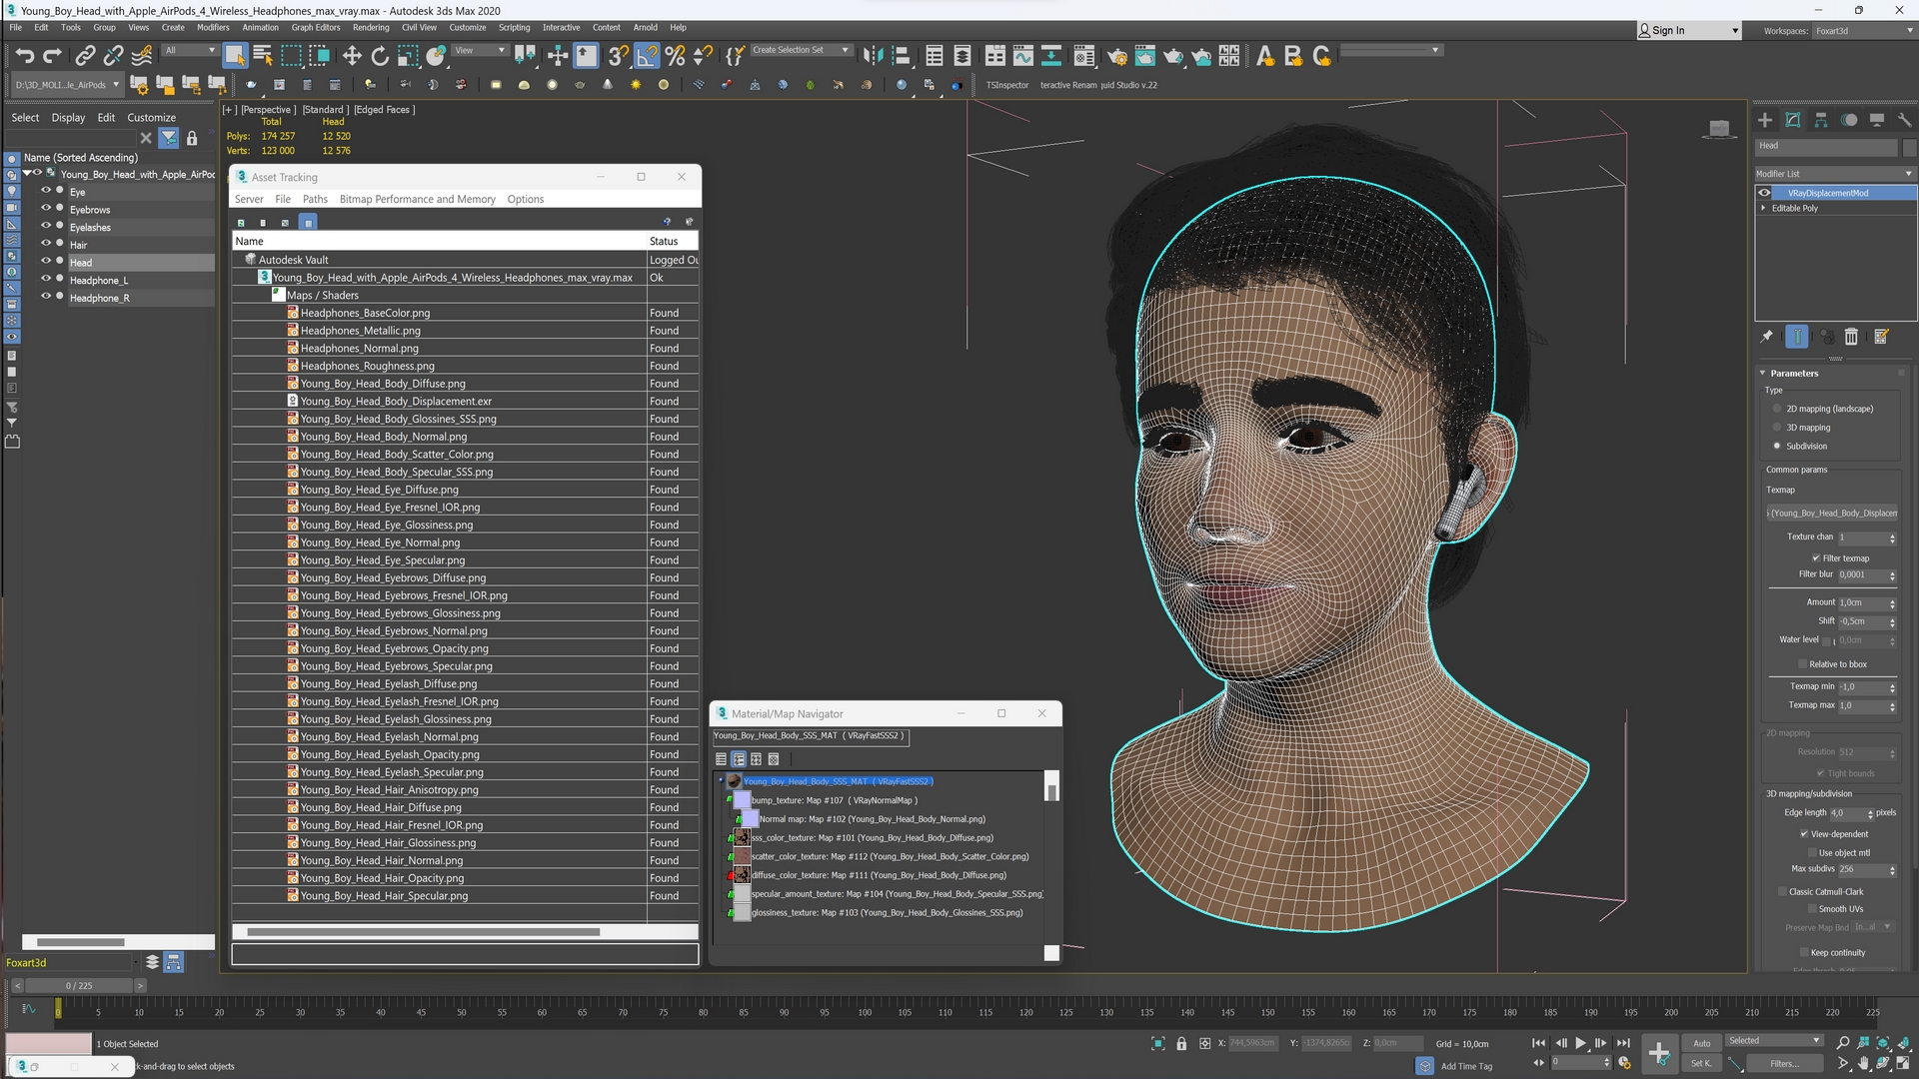1919x1079 pixels.
Task: Toggle Angle Snap tool
Action: coord(647,56)
